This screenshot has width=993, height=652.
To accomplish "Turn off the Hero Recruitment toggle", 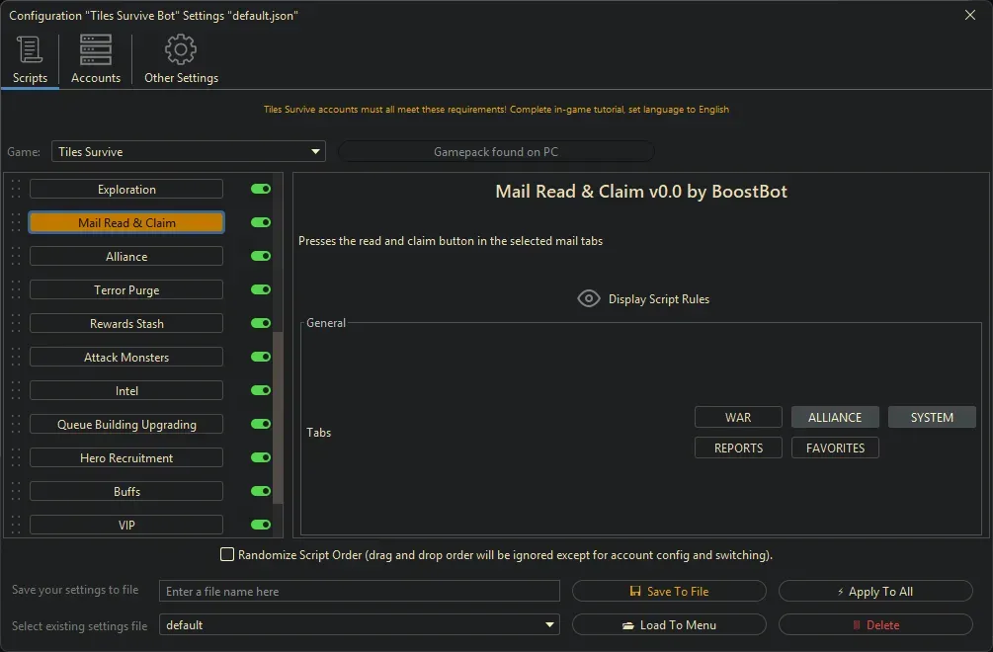I will 261,458.
